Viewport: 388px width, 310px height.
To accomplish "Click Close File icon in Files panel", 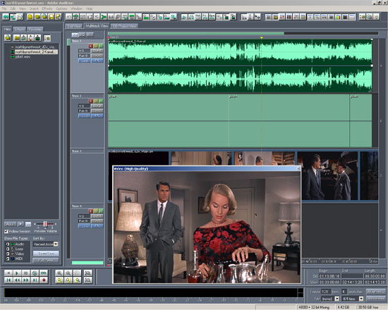I will pos(17,38).
